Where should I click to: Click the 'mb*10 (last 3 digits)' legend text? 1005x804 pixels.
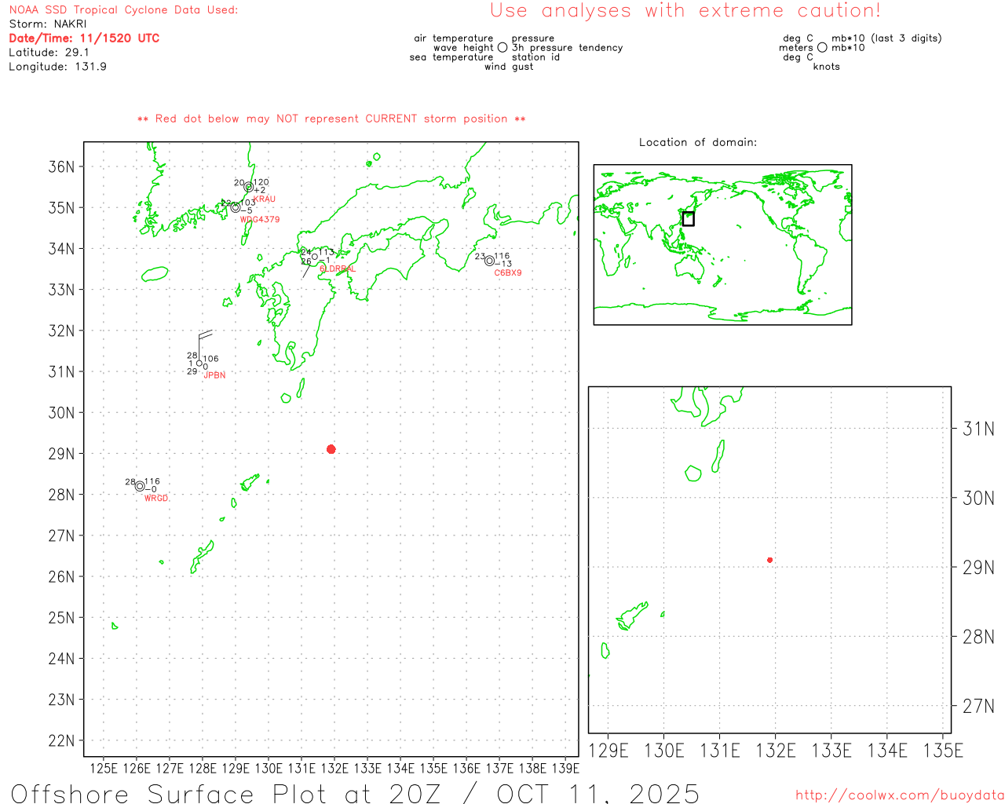[x=886, y=38]
